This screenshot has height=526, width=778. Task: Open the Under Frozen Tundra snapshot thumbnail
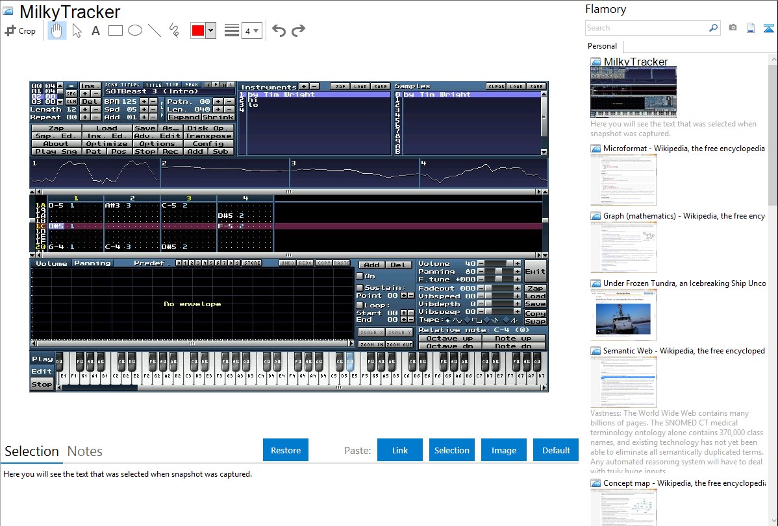(623, 315)
